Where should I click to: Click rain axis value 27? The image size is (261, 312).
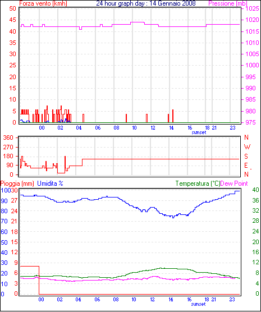pos(14,200)
